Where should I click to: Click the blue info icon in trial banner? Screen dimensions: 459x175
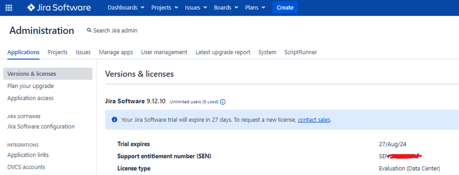point(114,120)
